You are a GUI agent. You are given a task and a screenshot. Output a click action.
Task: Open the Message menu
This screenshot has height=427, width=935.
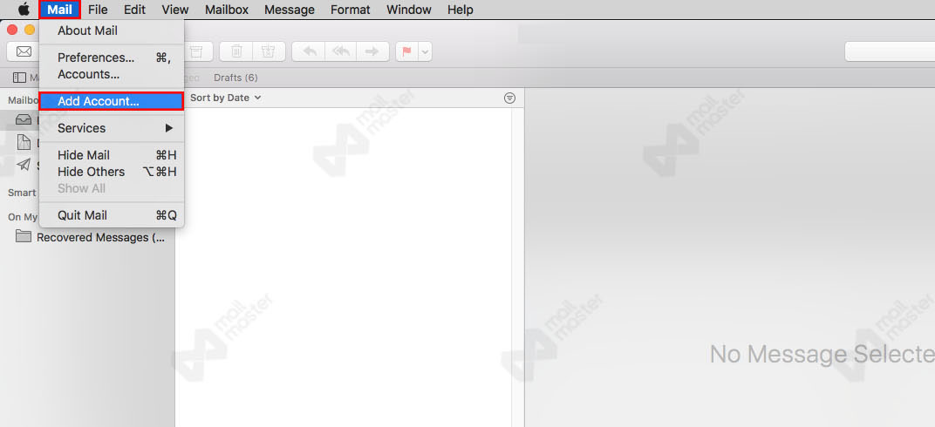click(290, 10)
